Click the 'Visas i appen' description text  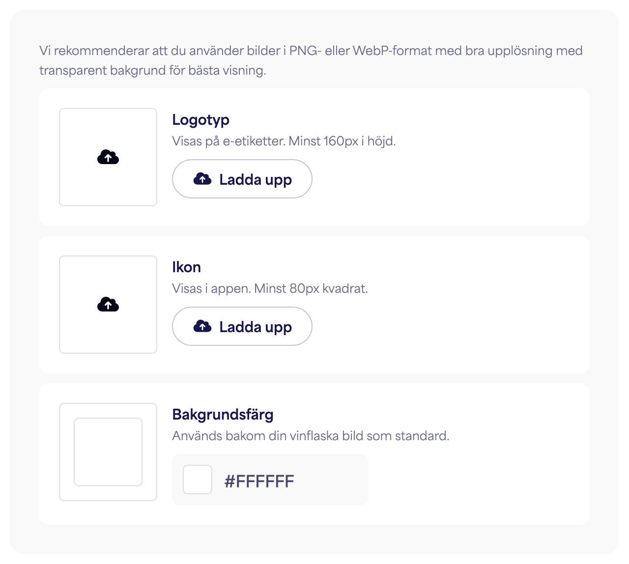[270, 288]
